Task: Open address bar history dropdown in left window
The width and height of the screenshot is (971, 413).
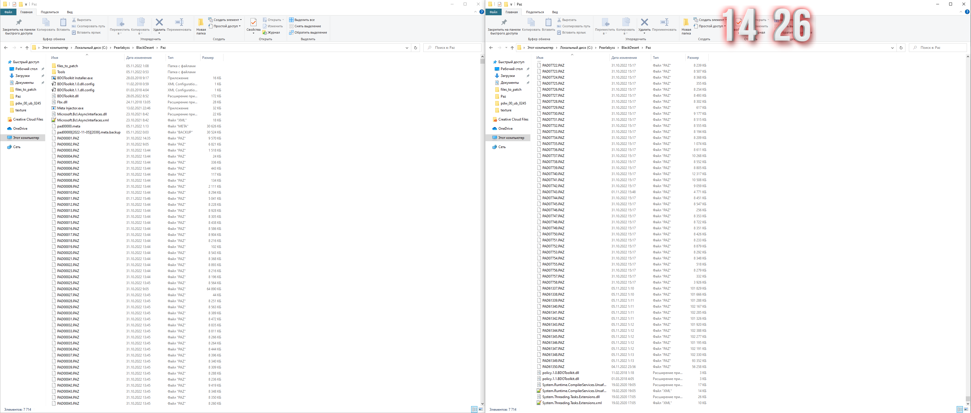Action: [407, 48]
